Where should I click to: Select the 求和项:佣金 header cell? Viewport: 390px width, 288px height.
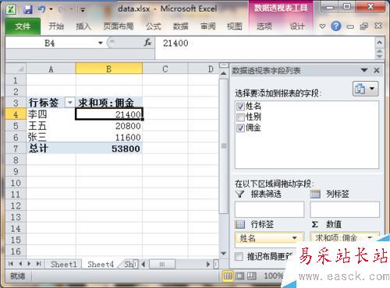tap(109, 103)
